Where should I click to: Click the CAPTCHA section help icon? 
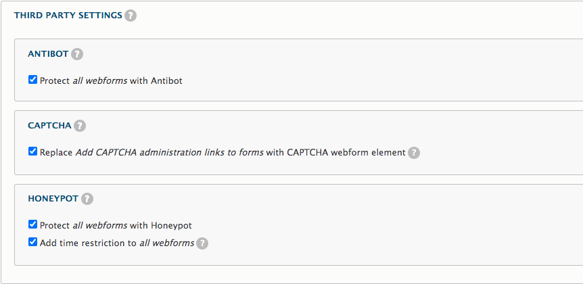(x=80, y=126)
